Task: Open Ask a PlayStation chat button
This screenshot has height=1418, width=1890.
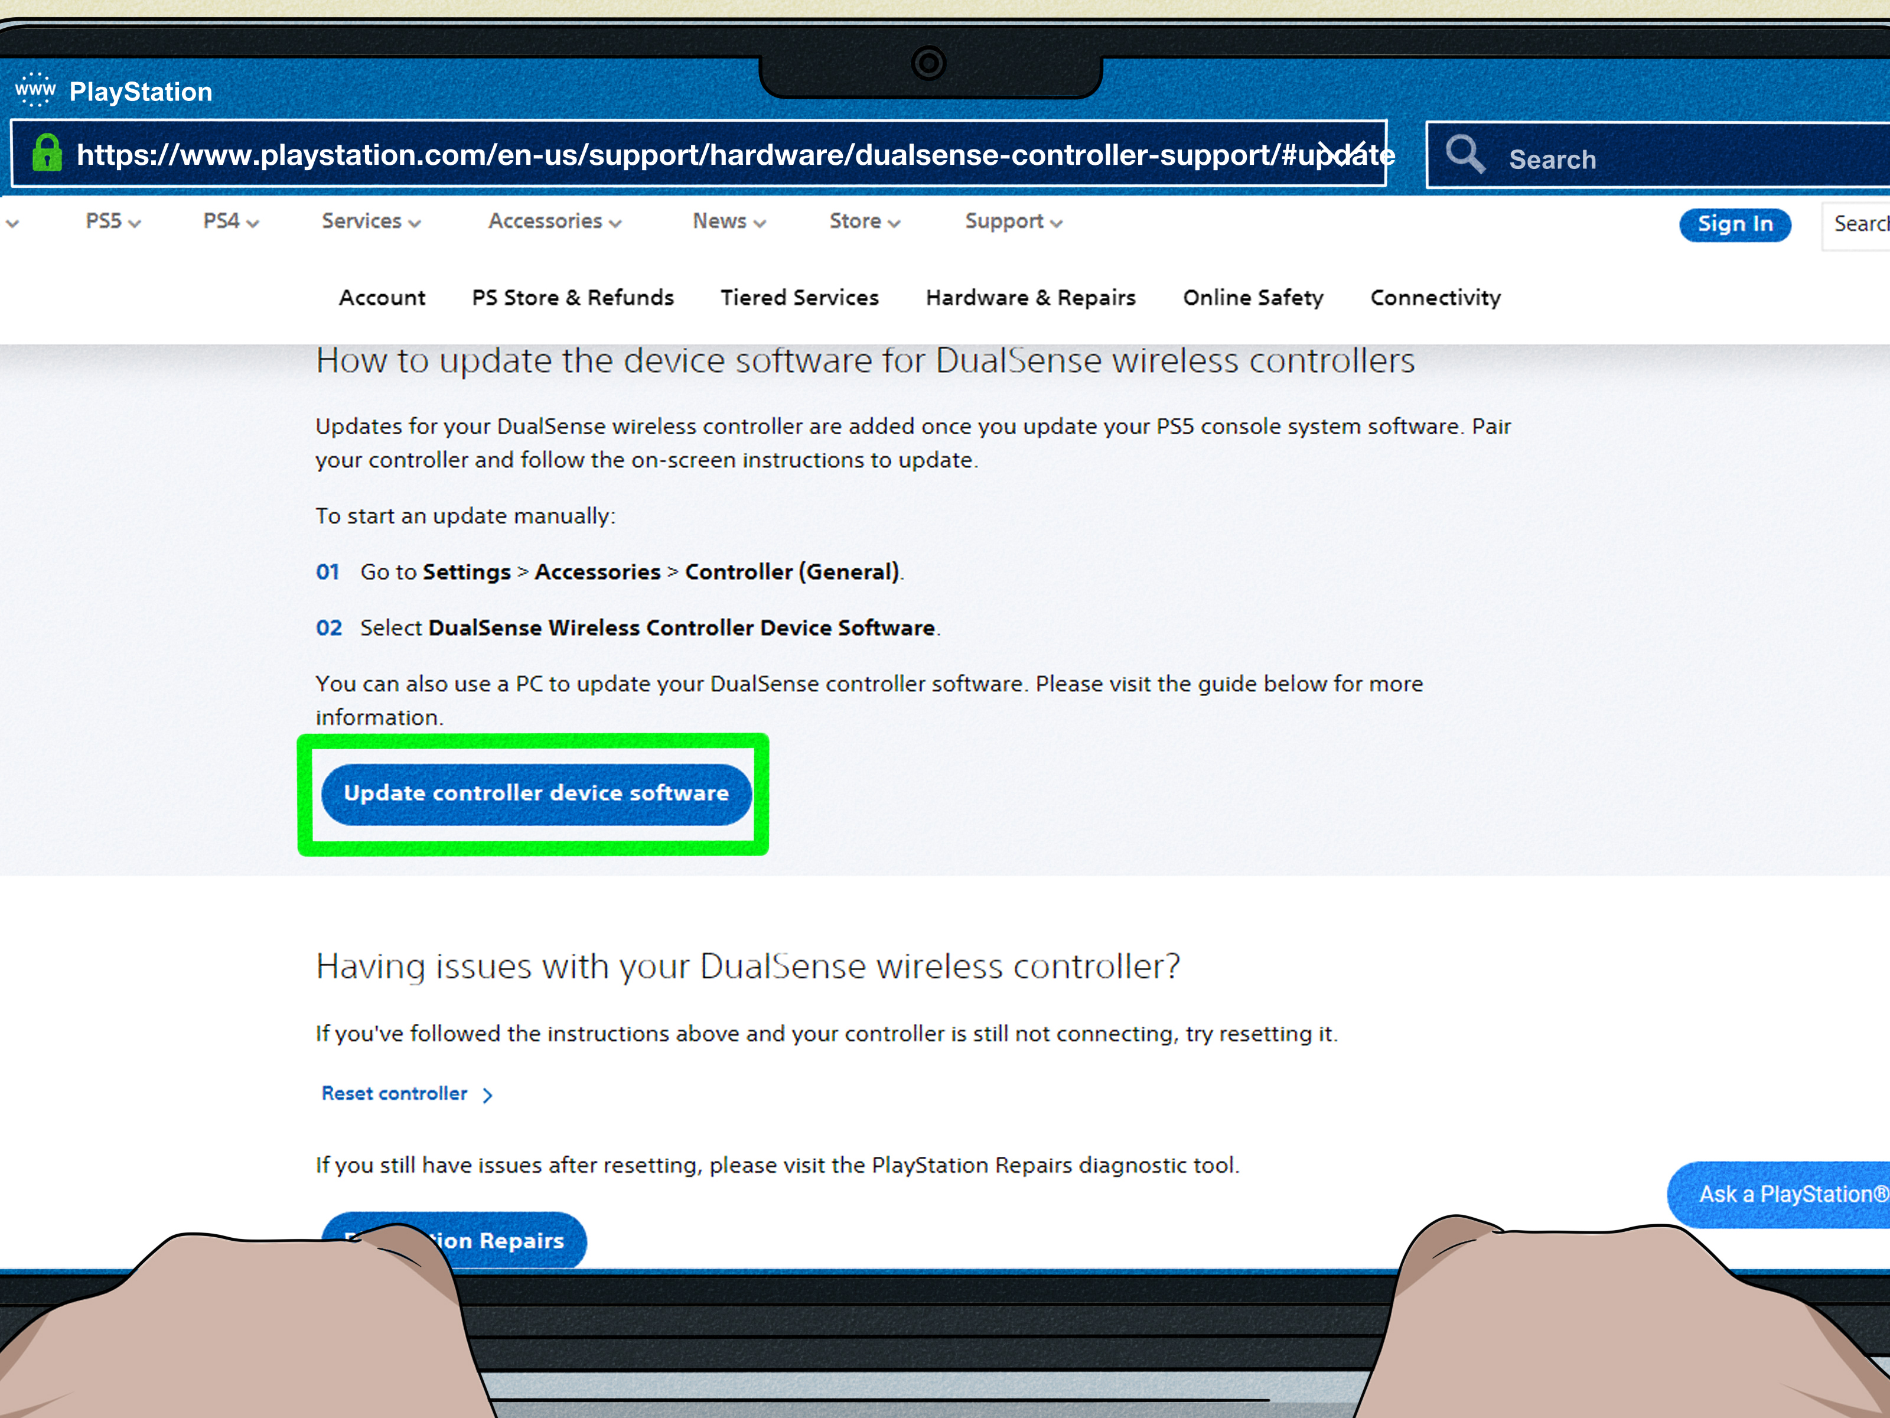Action: pos(1786,1194)
